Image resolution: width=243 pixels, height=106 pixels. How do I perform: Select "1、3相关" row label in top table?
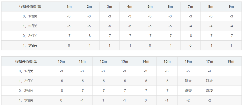30,45
